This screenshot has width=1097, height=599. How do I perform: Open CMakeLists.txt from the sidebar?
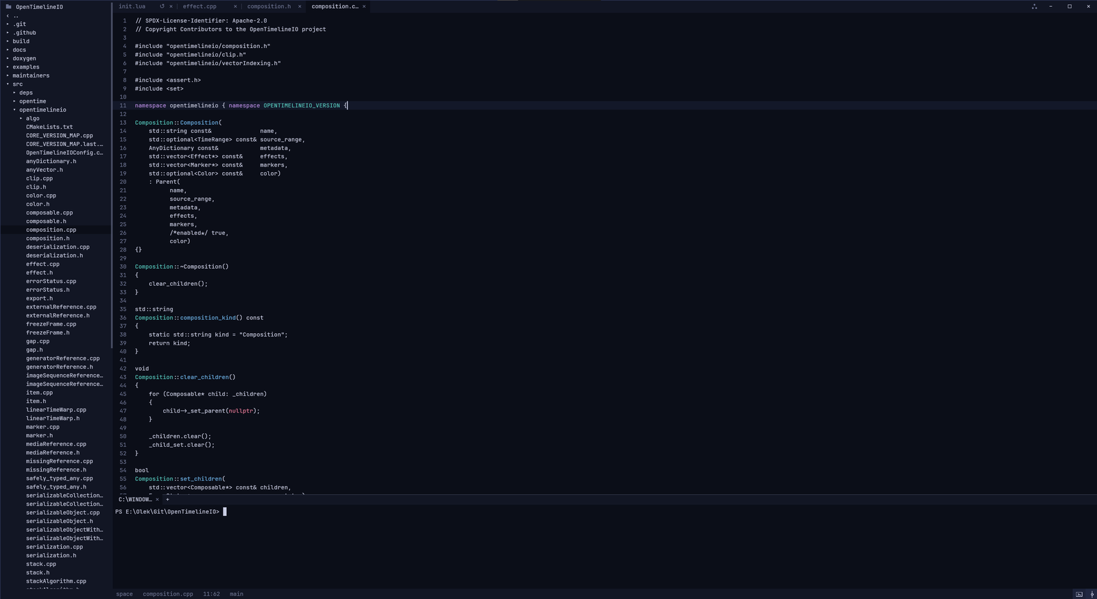point(49,127)
